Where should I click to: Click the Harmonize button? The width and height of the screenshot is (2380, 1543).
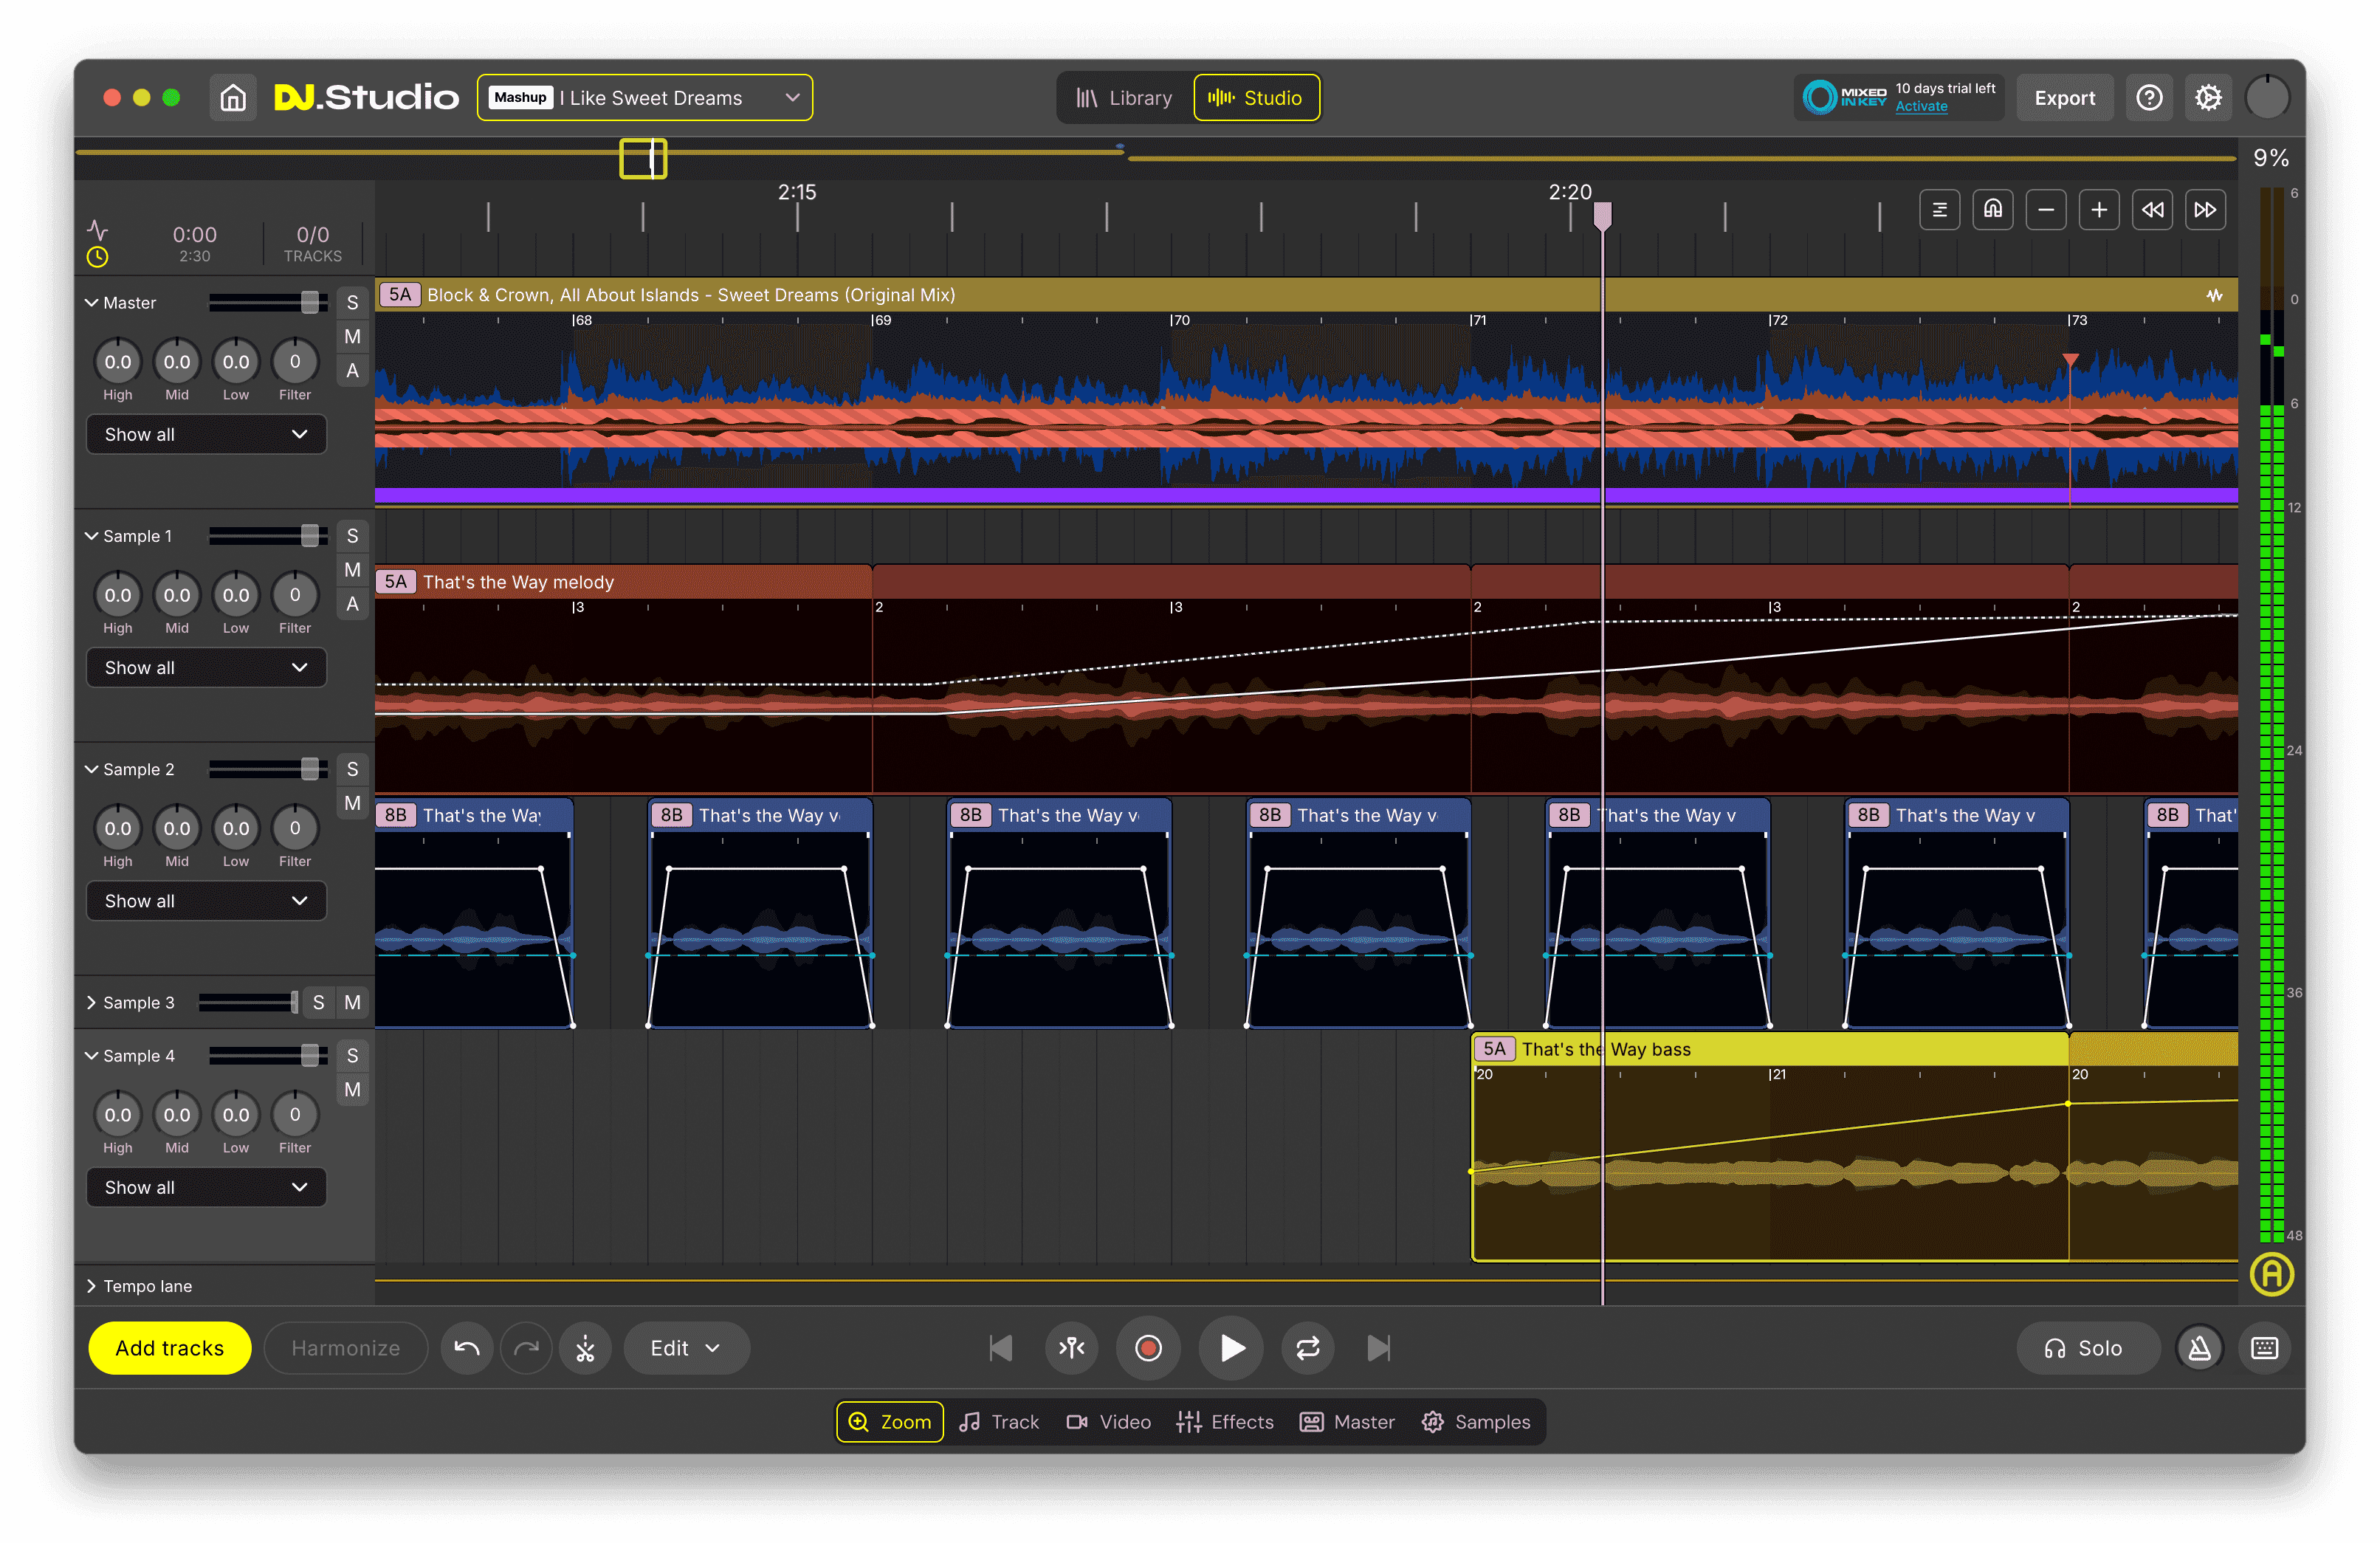point(346,1348)
